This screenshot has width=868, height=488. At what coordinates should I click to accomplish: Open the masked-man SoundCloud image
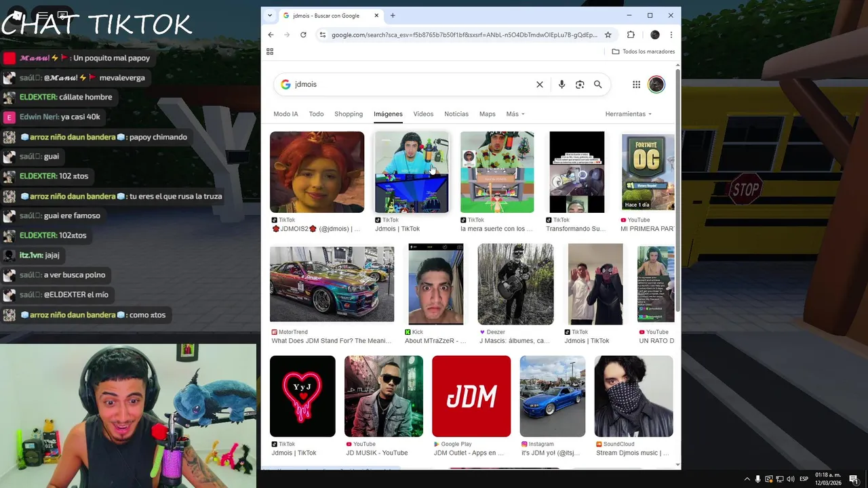pyautogui.click(x=634, y=396)
